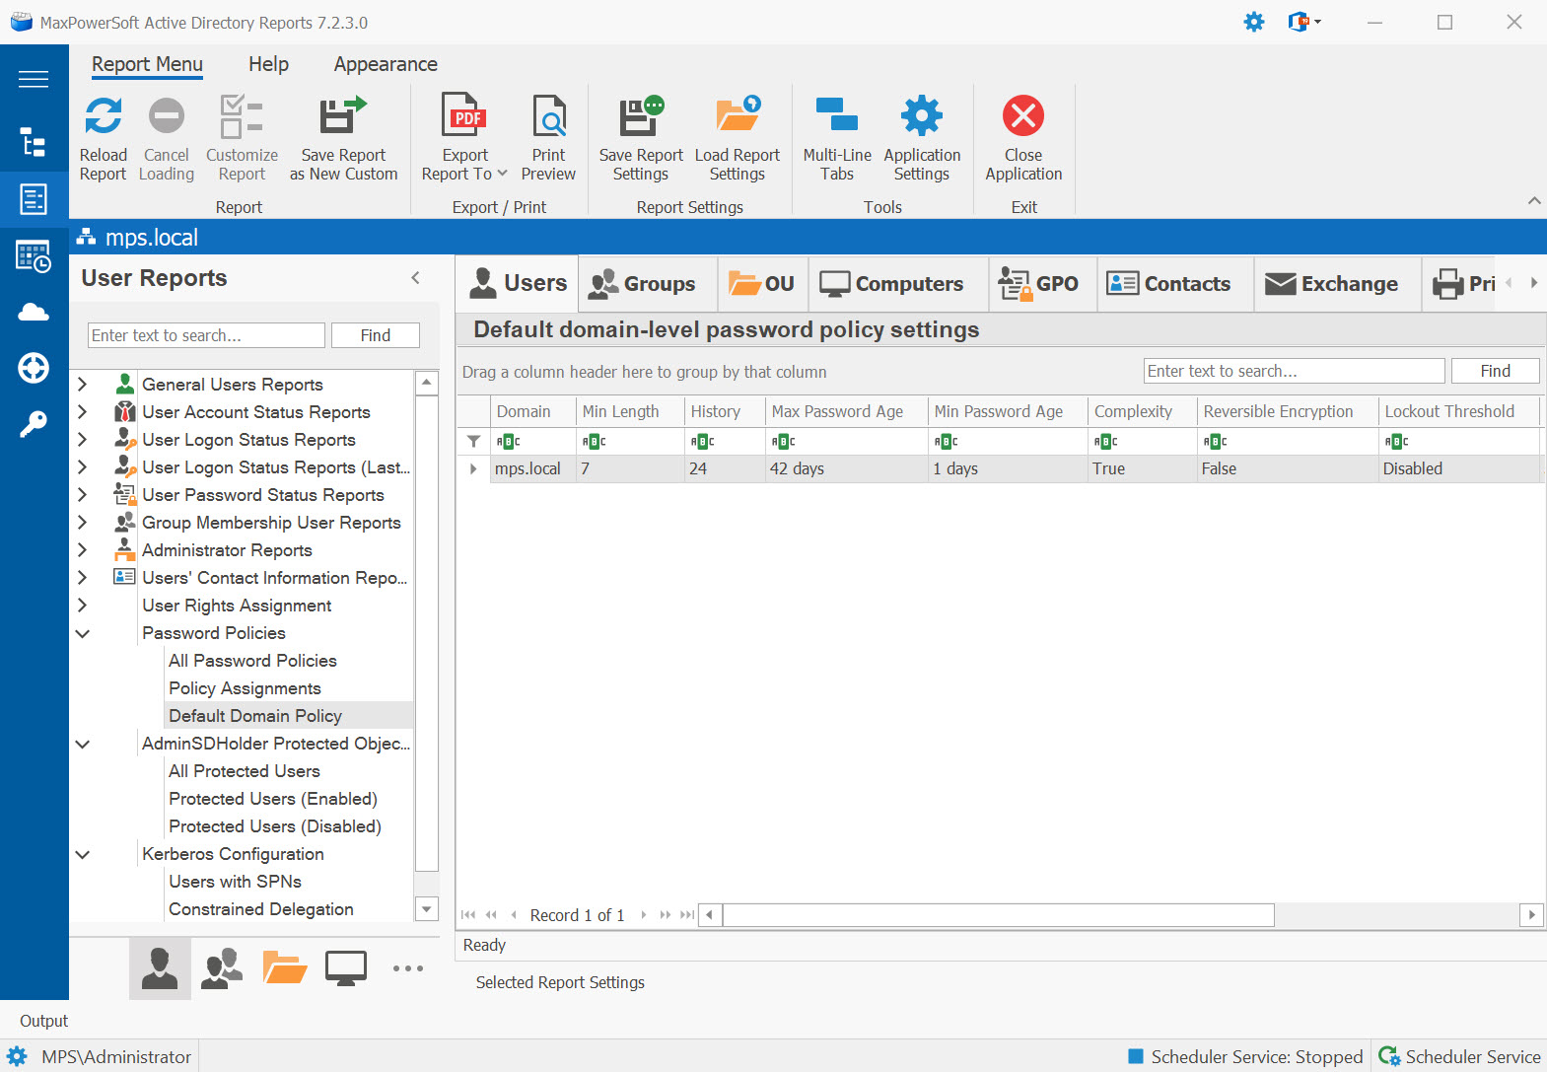Click Load Report Settings icon
This screenshot has height=1072, width=1547.
(738, 116)
